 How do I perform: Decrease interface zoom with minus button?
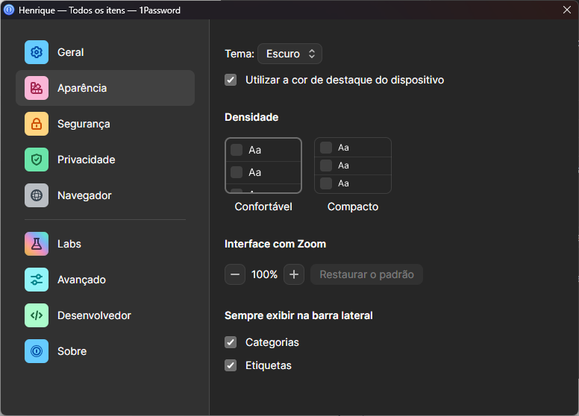pos(235,274)
